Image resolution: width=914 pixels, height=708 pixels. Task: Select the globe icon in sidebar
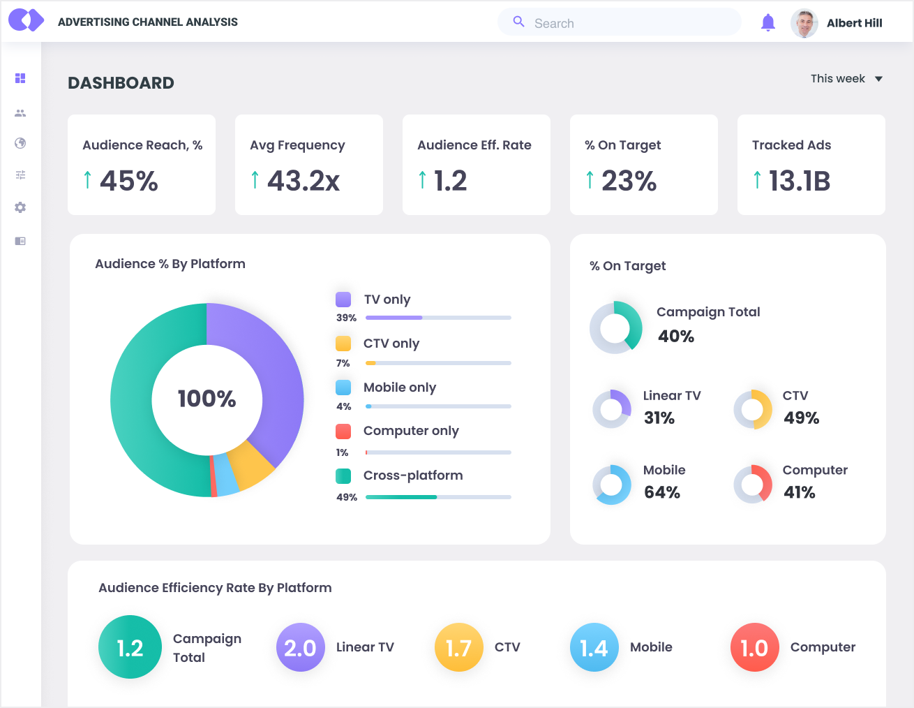(20, 143)
